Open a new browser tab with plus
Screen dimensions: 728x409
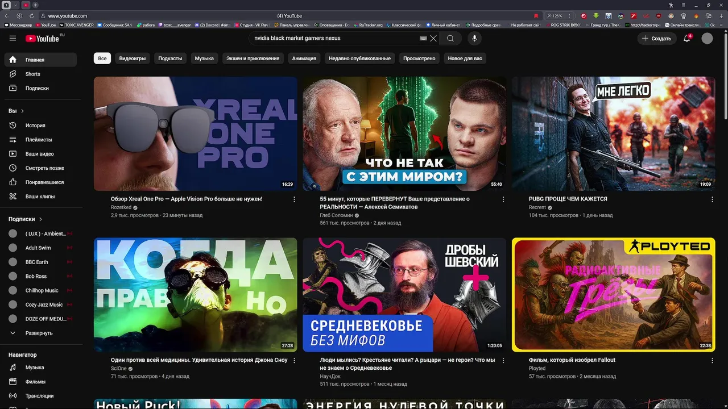click(x=35, y=5)
